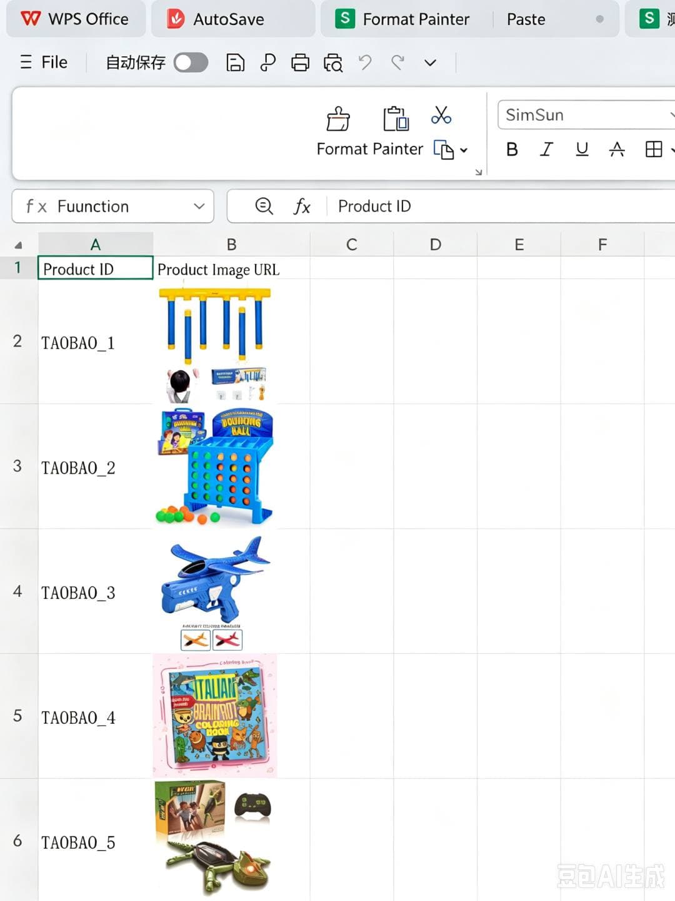675x901 pixels.
Task: Select the Product Image URL header cell
Action: point(231,269)
